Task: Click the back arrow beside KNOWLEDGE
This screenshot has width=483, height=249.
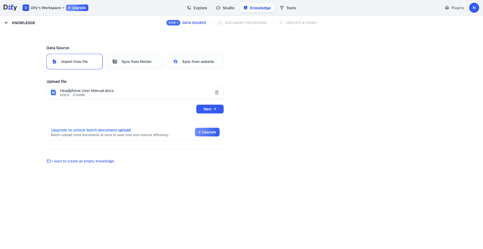Action: 6,23
